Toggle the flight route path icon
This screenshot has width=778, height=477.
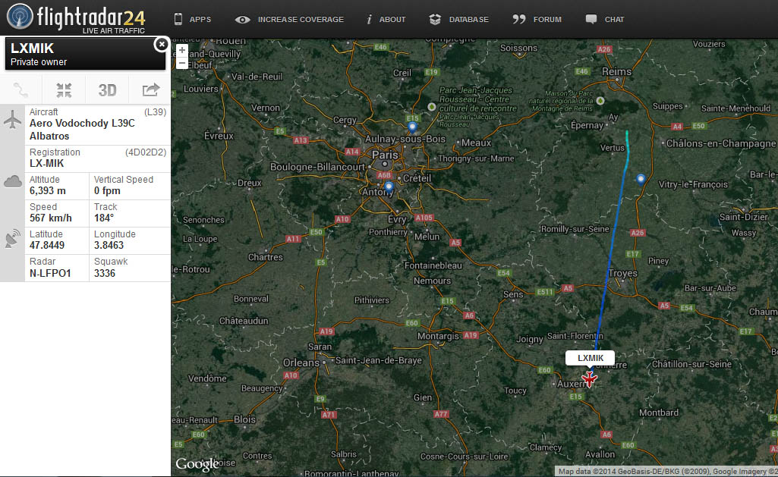click(20, 90)
